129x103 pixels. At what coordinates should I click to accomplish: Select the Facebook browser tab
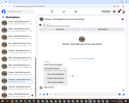click(x=6, y=2)
